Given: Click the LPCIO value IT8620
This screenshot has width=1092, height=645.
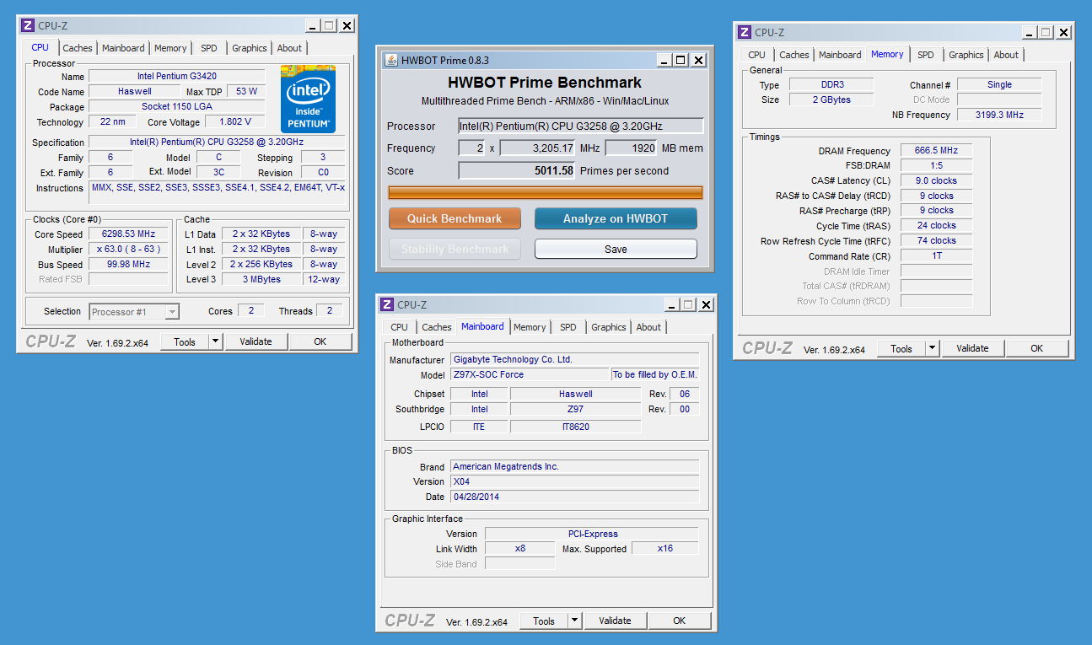Looking at the screenshot, I should point(576,427).
